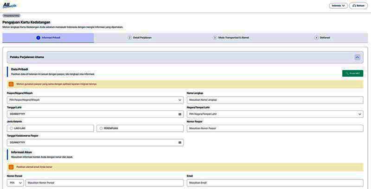The height and width of the screenshot is (189, 371).
Task: Open calendar icon for Tanggal Kedaluwarsa Paspor
Action: coord(180,142)
